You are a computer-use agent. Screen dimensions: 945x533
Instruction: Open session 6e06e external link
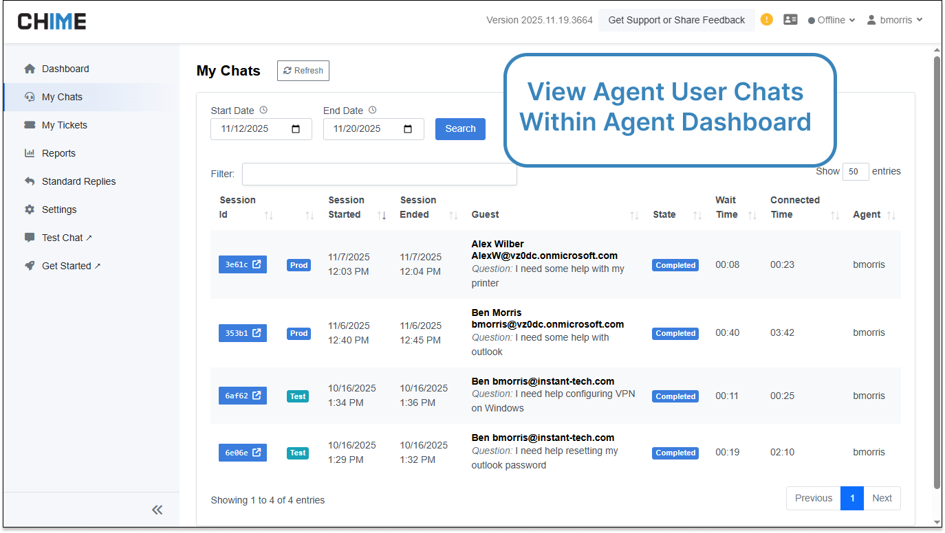click(x=242, y=453)
